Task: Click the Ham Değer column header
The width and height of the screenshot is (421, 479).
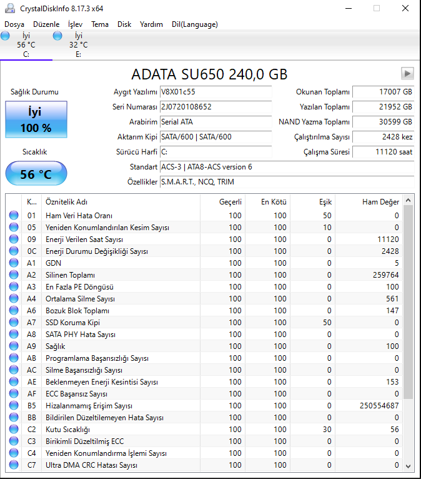Action: (x=369, y=202)
